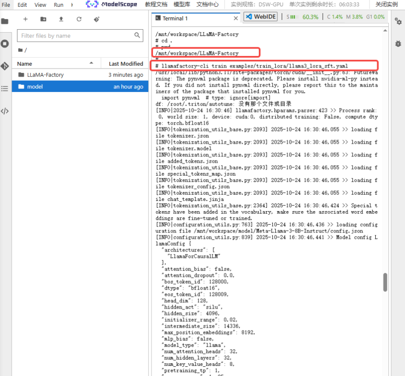Select the model folder row

tap(80, 86)
